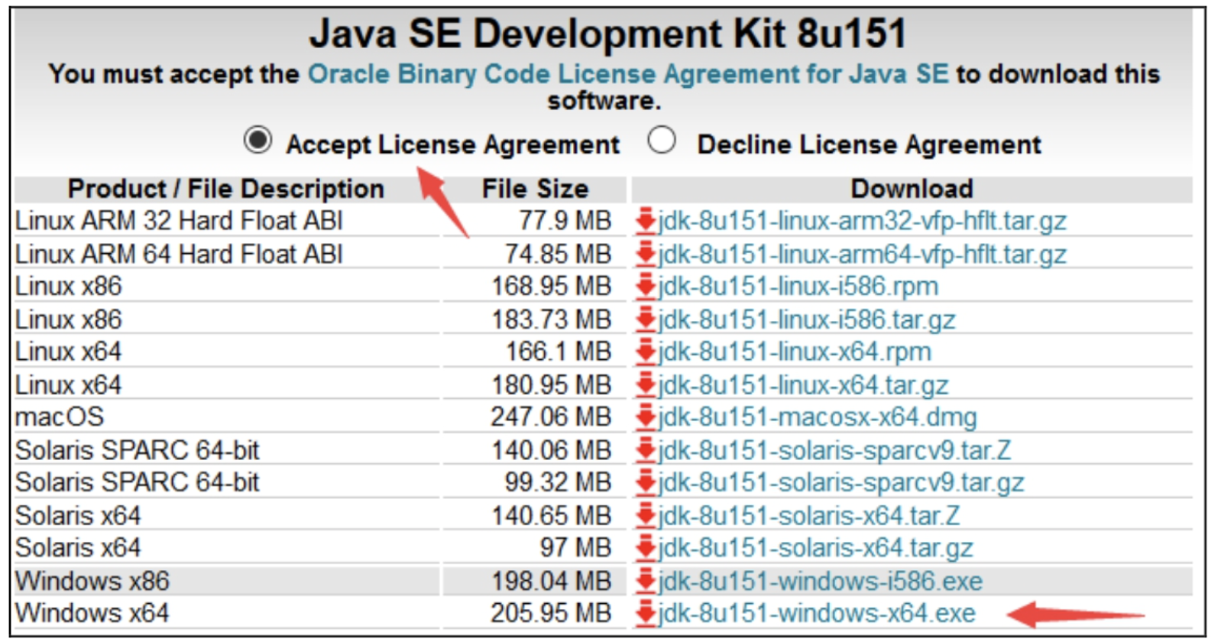Image resolution: width=1221 pixels, height=642 pixels.
Task: Click download icon beside linux-i586.rpm
Action: (x=646, y=287)
